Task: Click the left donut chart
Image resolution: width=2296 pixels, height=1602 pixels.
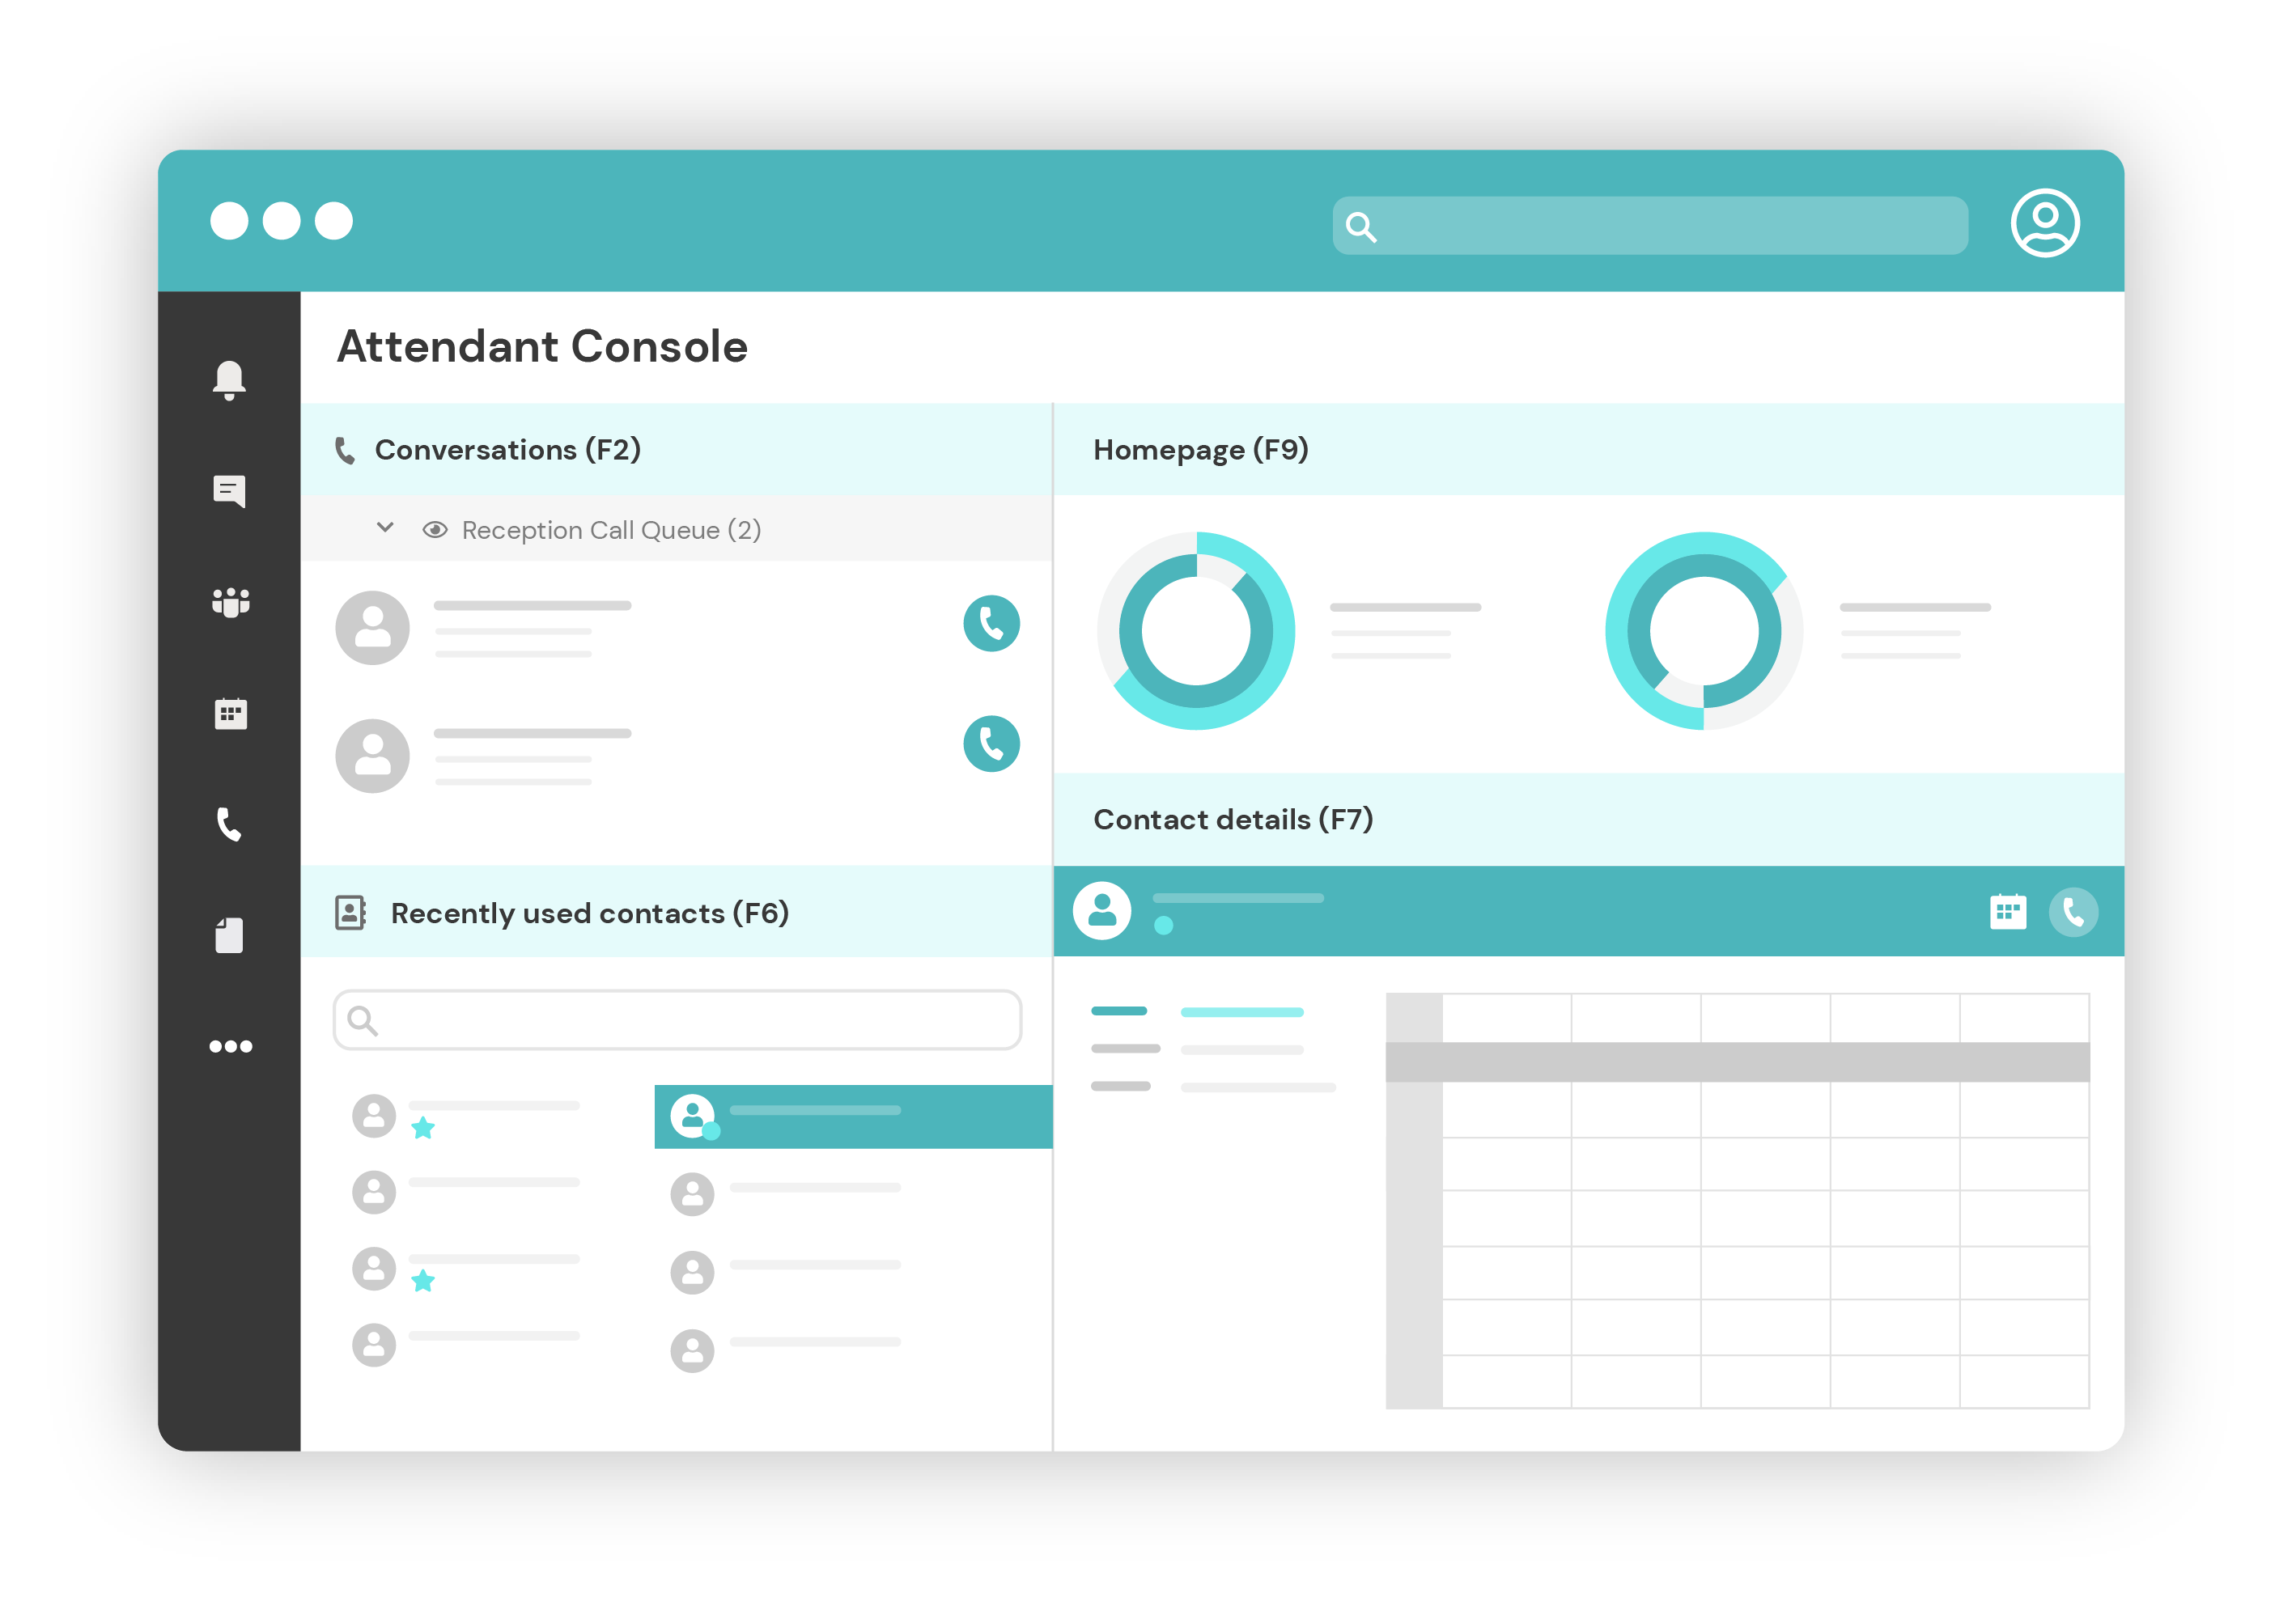Action: click(x=1196, y=631)
